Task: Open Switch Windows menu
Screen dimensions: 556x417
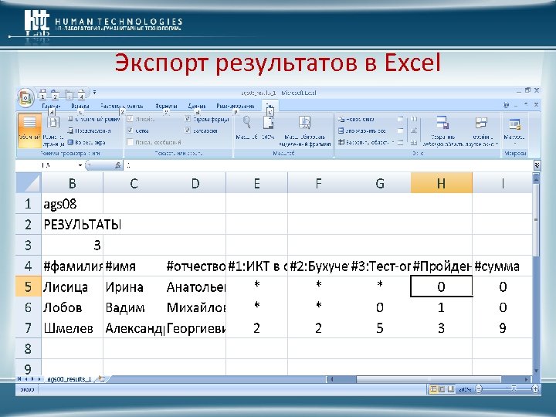Action: pos(482,131)
